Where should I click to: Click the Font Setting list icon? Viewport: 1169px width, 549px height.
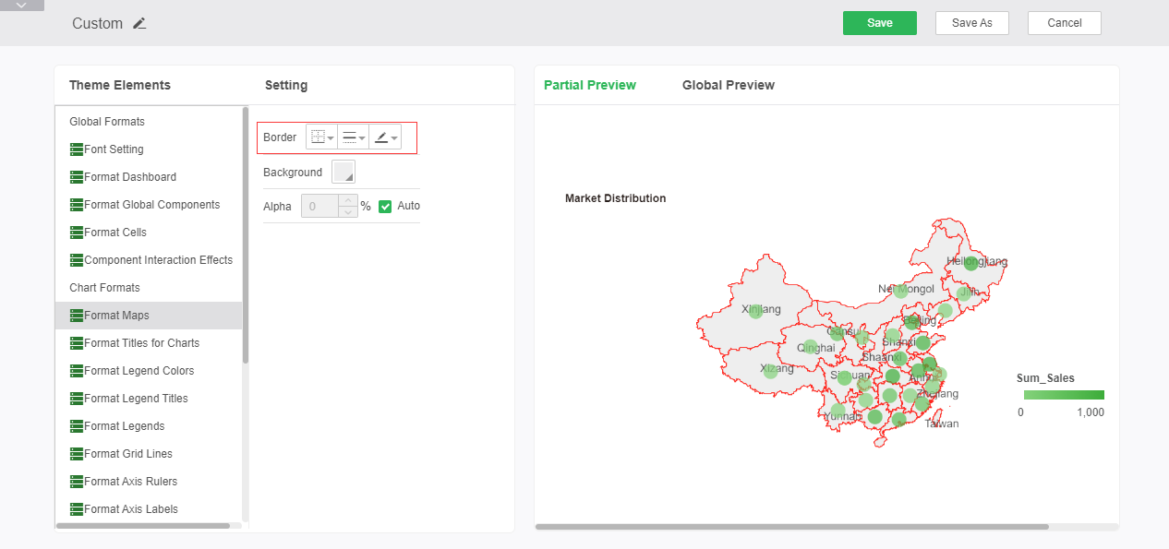(77, 149)
